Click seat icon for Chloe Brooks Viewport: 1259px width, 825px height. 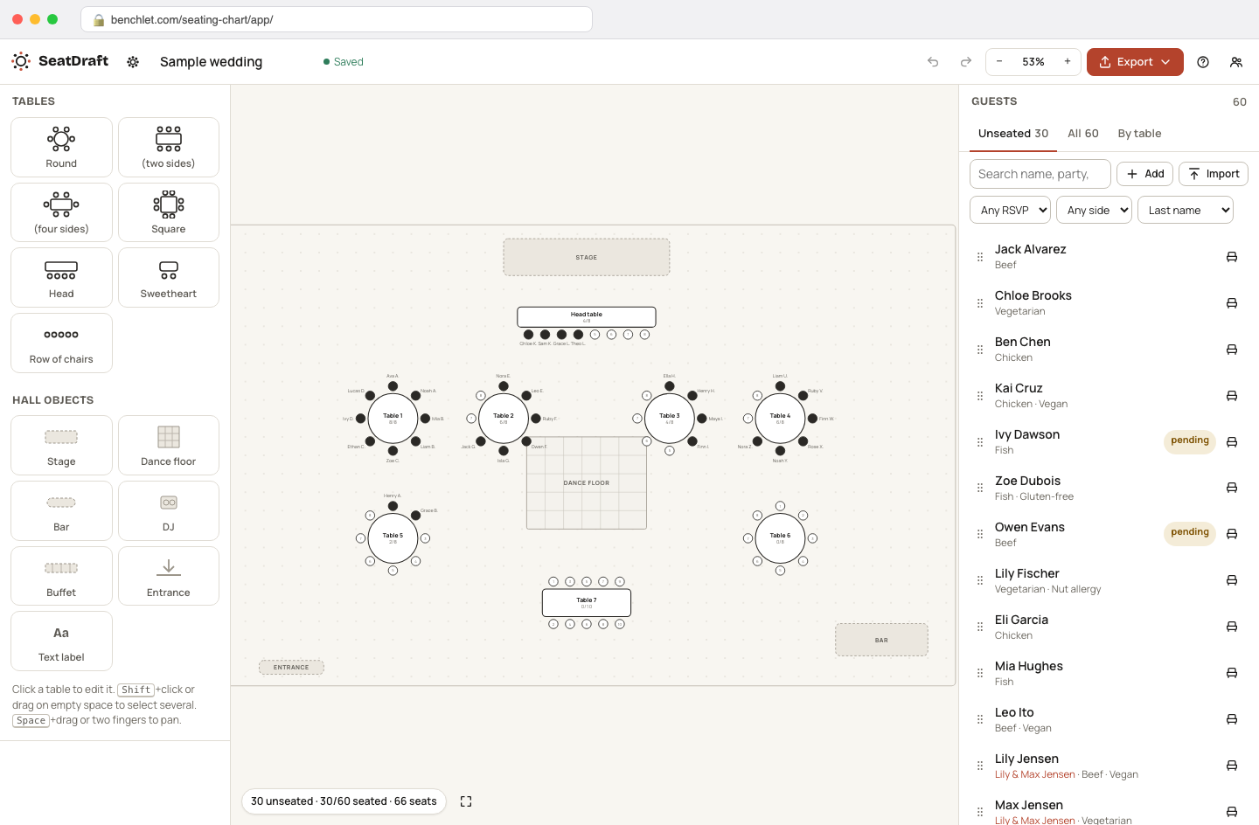(1232, 303)
